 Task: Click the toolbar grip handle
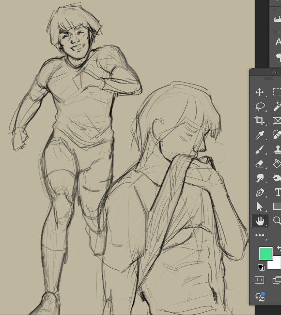click(x=269, y=79)
